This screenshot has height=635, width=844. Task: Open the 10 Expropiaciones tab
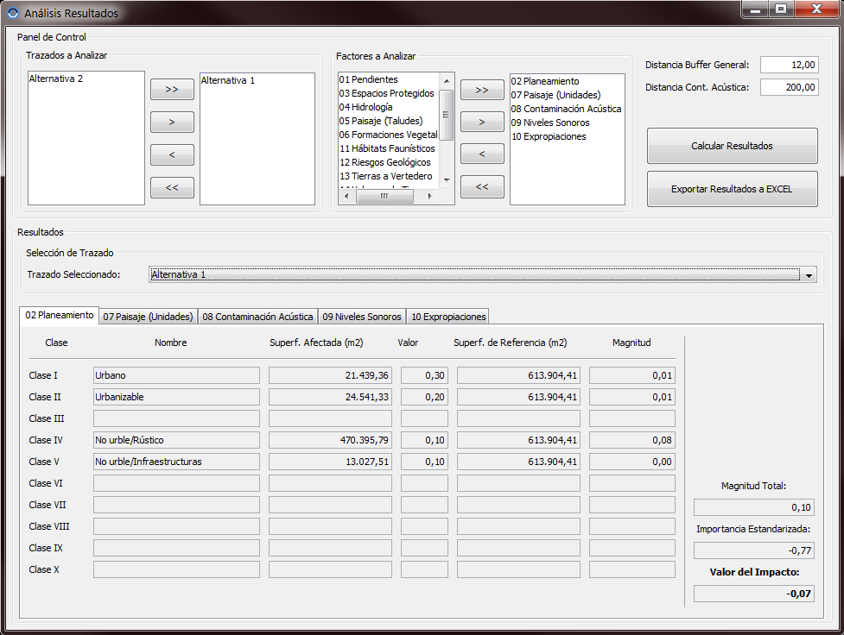click(x=448, y=317)
